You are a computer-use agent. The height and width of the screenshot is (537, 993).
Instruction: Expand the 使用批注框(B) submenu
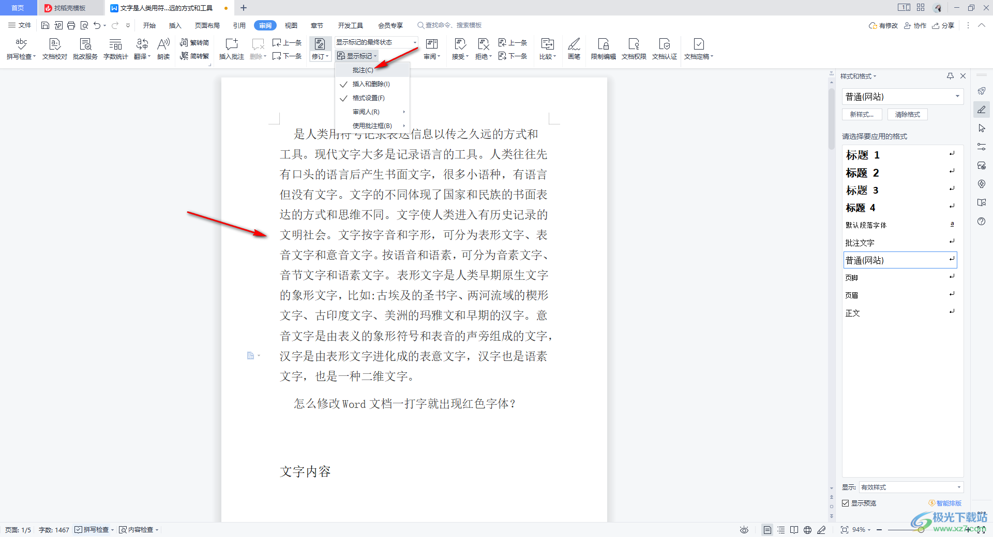pyautogui.click(x=372, y=125)
